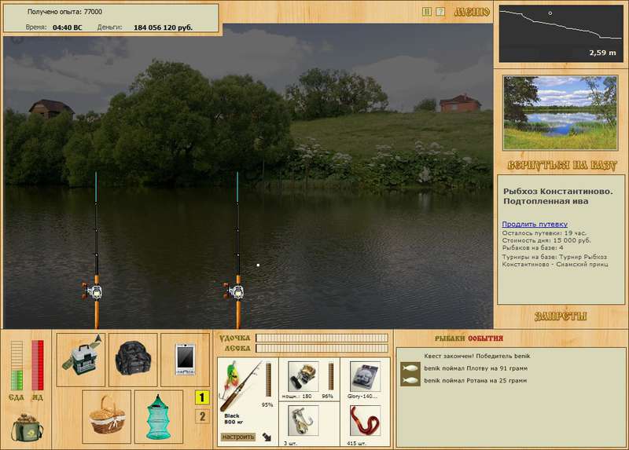This screenshot has width=629, height=450.
Task: Open the События tab
Action: coord(485,338)
